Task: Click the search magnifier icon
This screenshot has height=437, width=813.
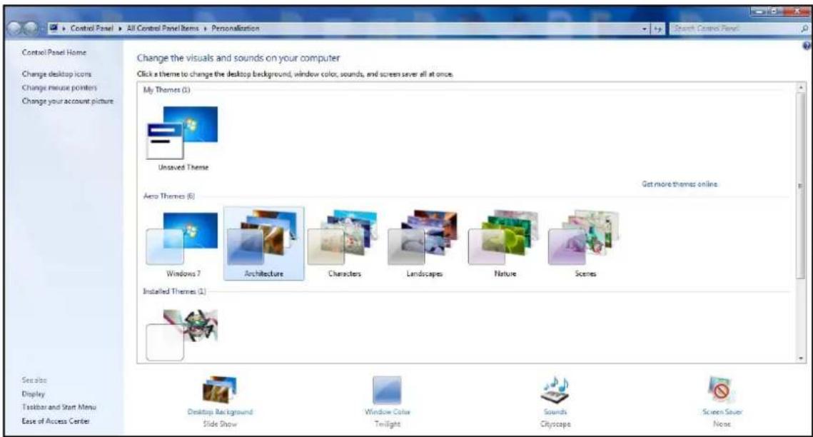Action: (804, 29)
